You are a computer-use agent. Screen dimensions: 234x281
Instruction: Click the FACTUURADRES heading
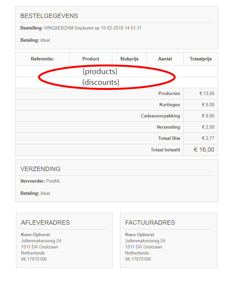pos(150,223)
